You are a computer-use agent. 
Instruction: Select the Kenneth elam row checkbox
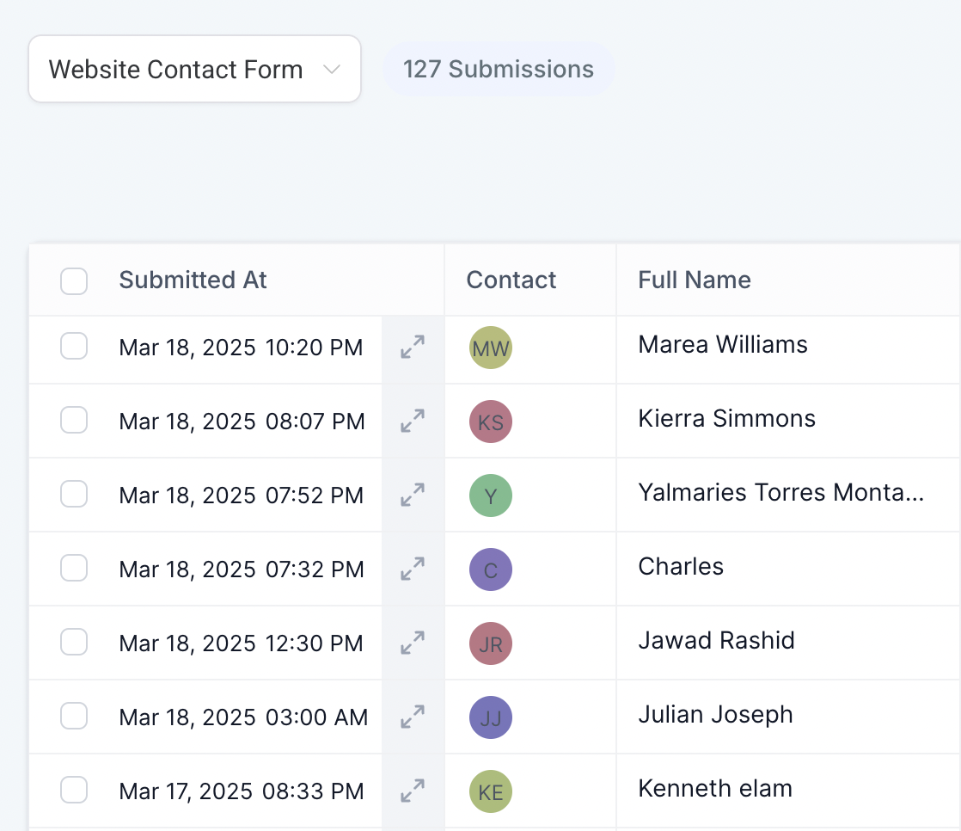74,791
